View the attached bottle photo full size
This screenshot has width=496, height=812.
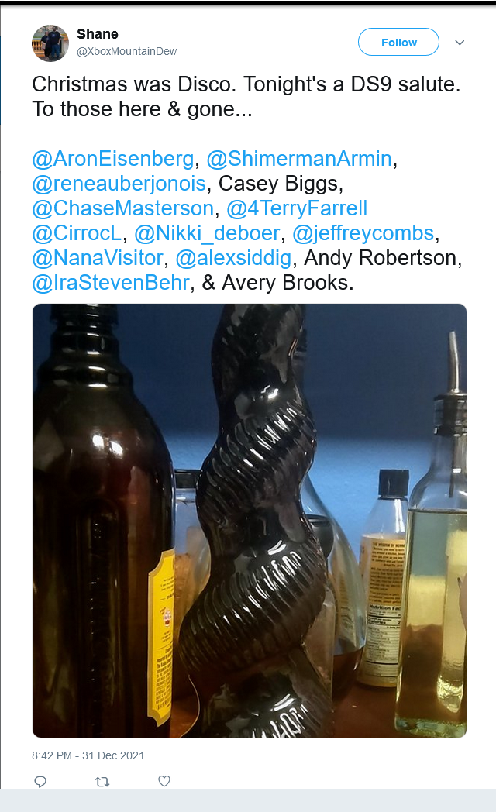(x=250, y=521)
